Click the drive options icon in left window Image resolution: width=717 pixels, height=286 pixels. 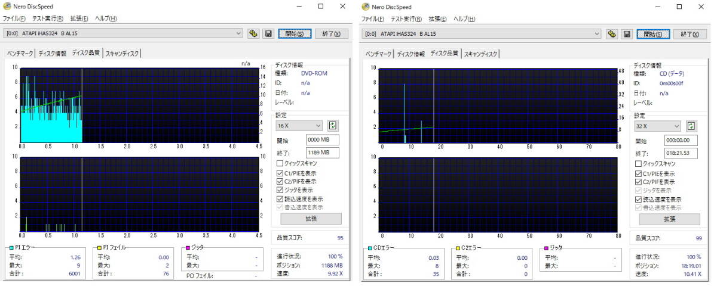[x=253, y=33]
